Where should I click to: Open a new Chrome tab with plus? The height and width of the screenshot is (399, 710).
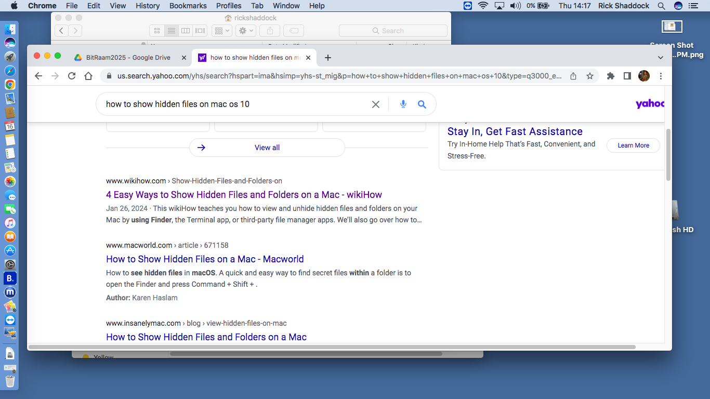[328, 58]
